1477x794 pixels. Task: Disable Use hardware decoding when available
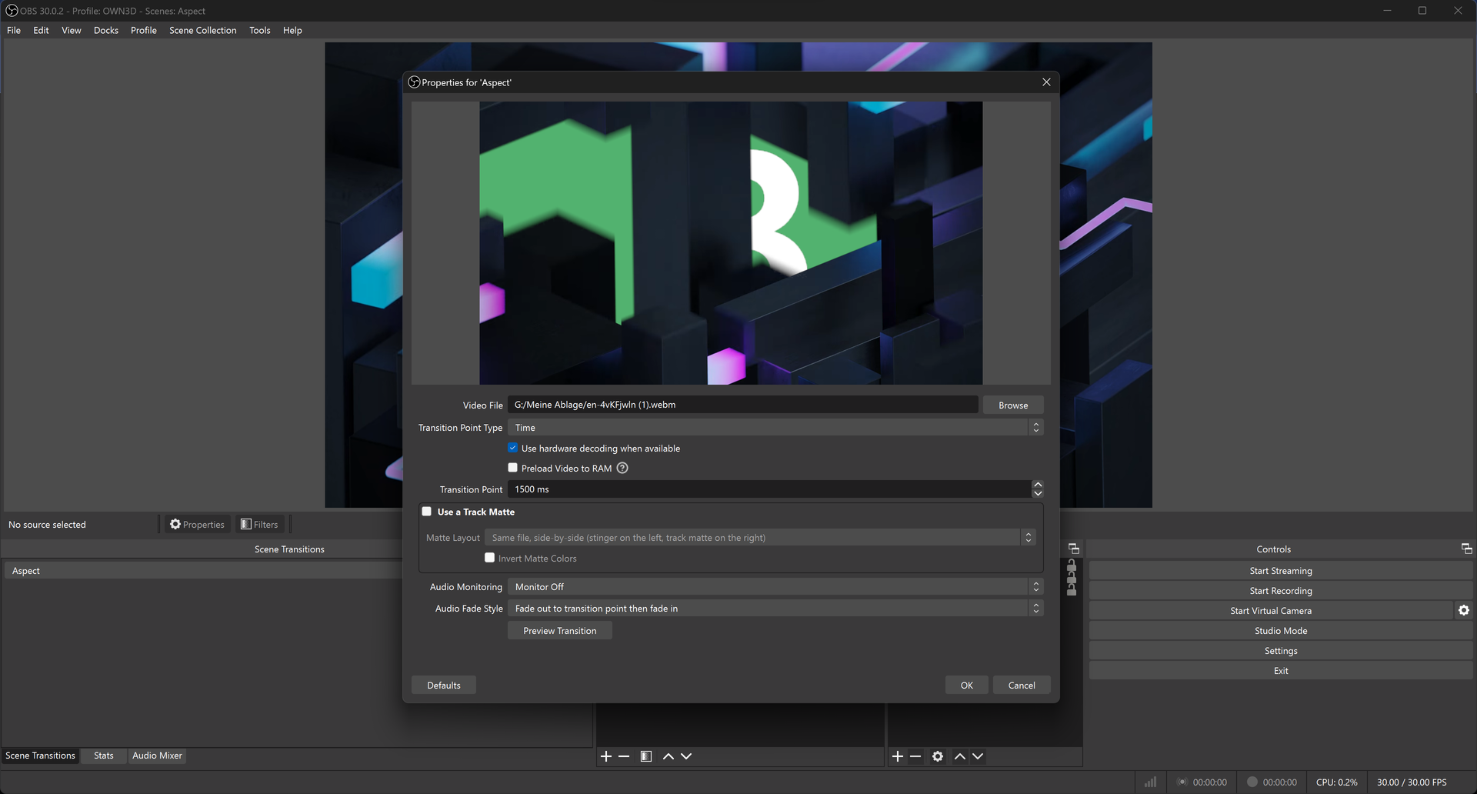[512, 448]
